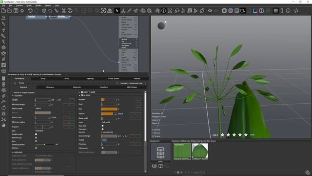312x176 pixels.
Task: Click the Section circle control under Sampling boost
Action: 36,148
